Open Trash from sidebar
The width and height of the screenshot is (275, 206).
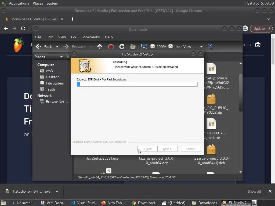pos(48,89)
